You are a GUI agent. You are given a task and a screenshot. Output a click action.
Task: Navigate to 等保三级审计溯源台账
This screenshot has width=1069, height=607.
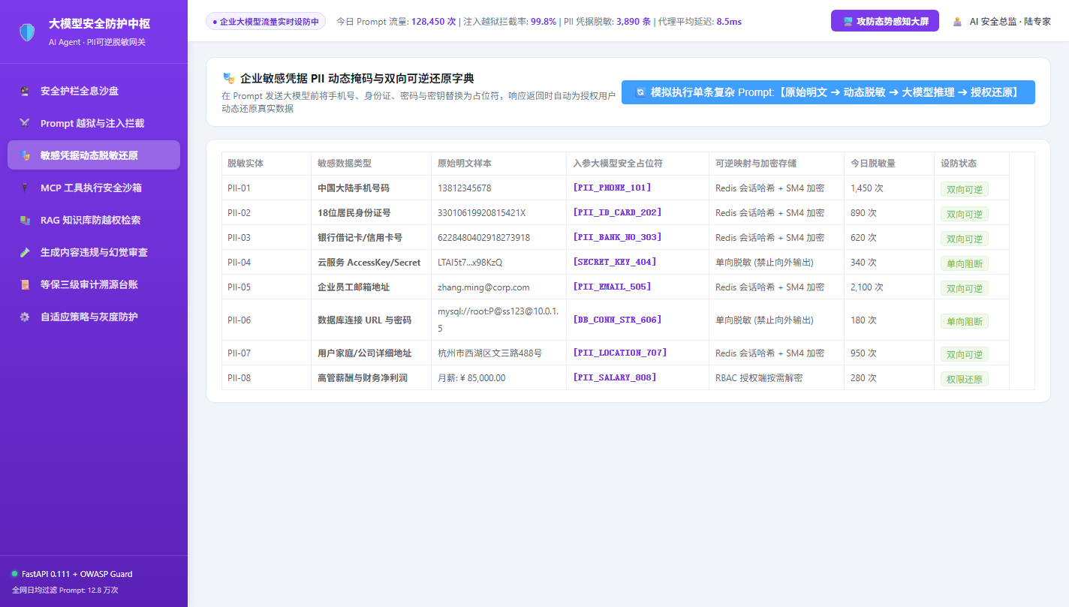94,284
